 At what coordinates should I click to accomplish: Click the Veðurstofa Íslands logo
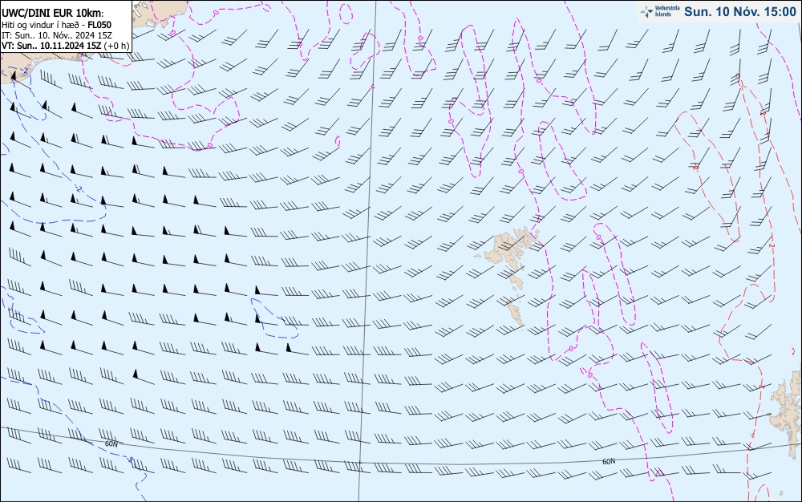[660, 12]
